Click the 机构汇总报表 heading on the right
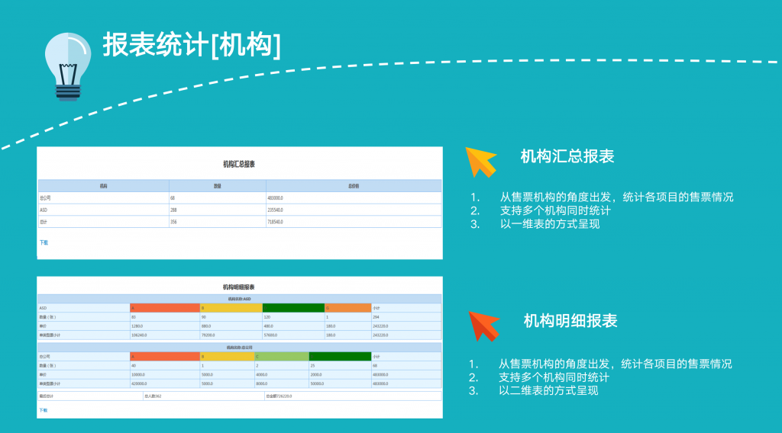Image resolution: width=782 pixels, height=433 pixels. pos(567,157)
